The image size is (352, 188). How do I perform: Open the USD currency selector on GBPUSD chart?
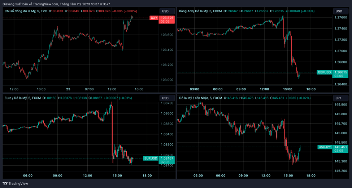tap(339, 11)
